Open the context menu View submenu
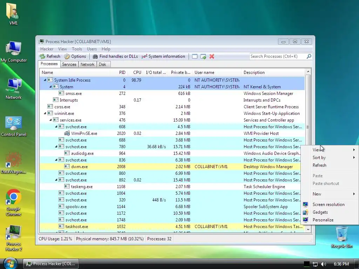The image size is (359, 269). click(x=330, y=150)
